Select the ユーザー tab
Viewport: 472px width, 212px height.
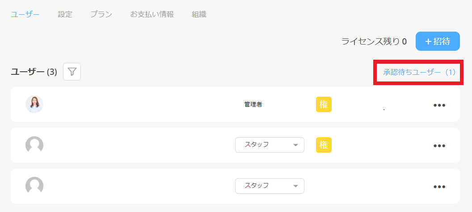(25, 14)
